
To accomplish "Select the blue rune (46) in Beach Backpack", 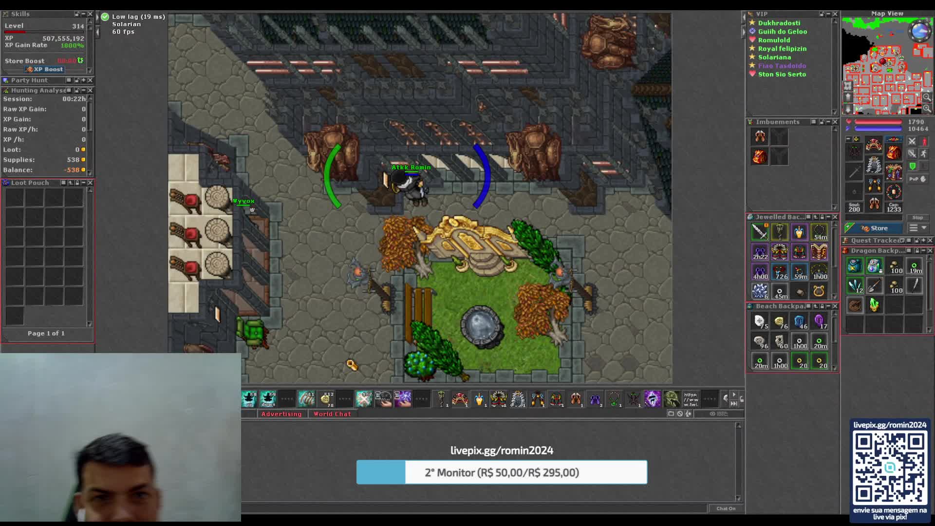I will tap(799, 321).
